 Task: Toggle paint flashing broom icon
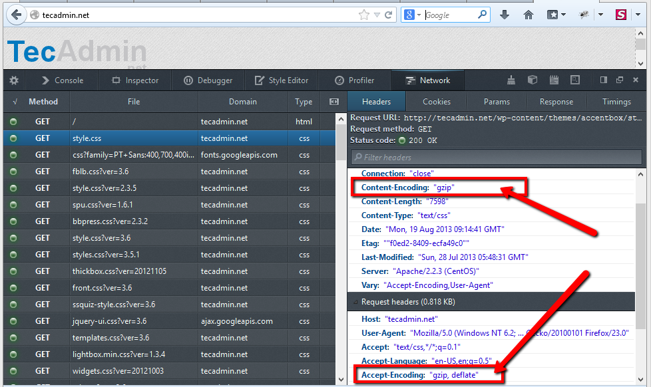[511, 80]
